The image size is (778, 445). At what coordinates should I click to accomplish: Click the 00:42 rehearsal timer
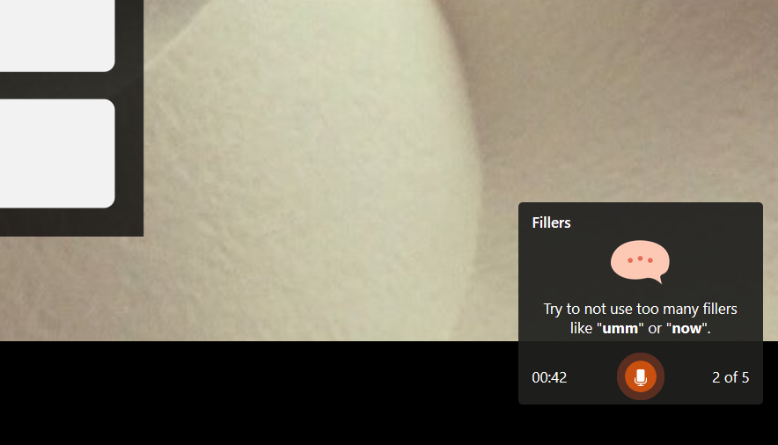549,377
